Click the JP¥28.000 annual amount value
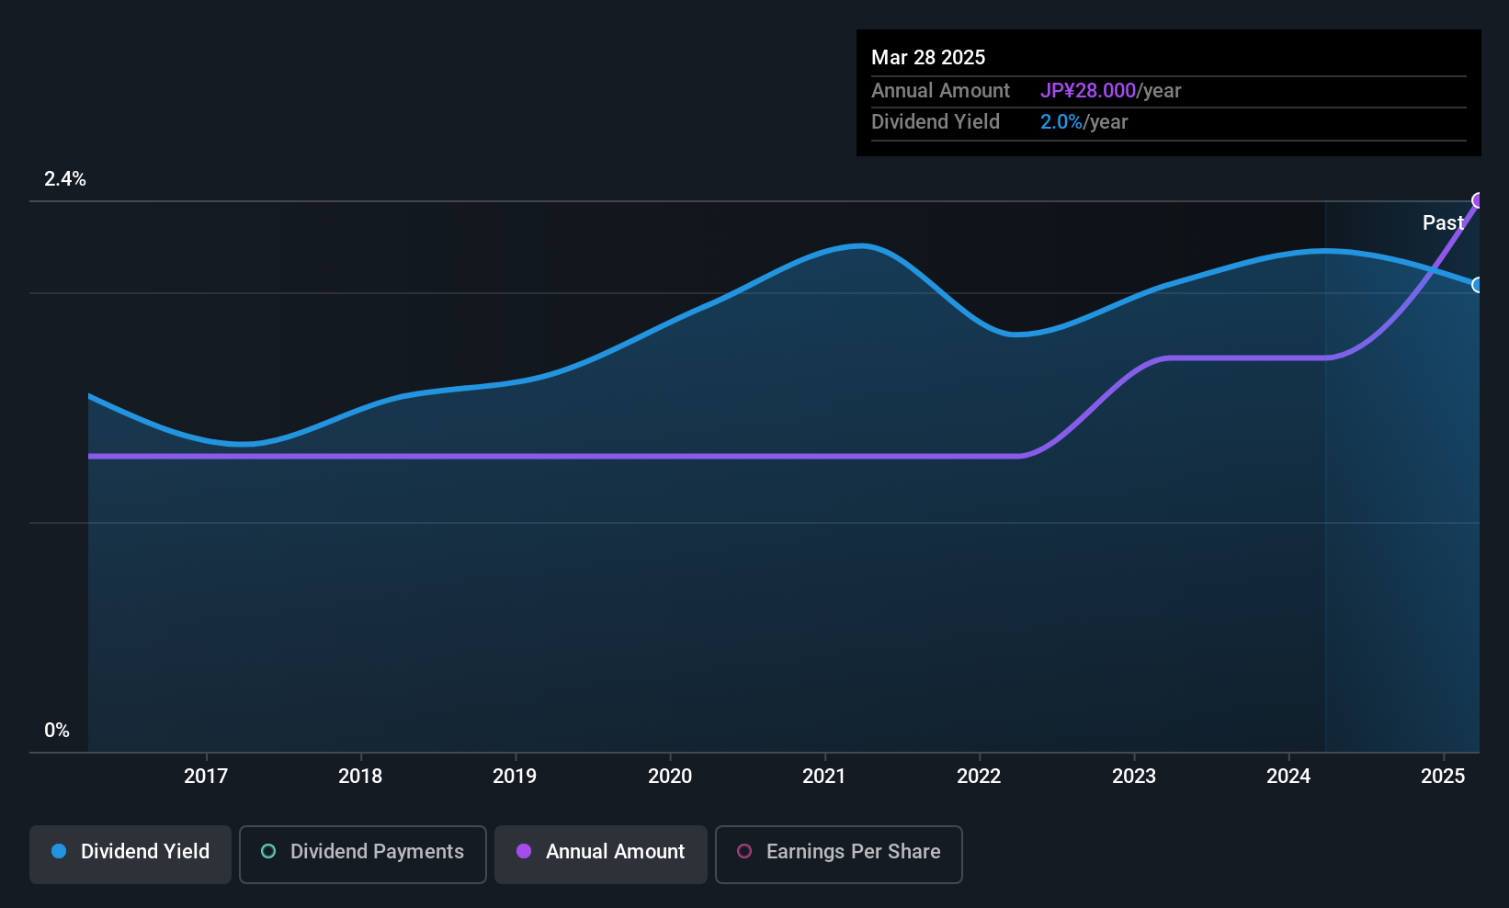This screenshot has height=908, width=1509. click(1088, 90)
